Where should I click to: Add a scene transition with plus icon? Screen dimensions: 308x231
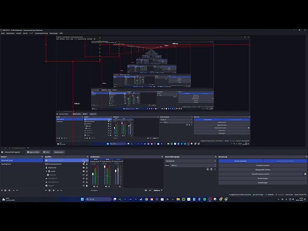pyautogui.click(x=207, y=169)
